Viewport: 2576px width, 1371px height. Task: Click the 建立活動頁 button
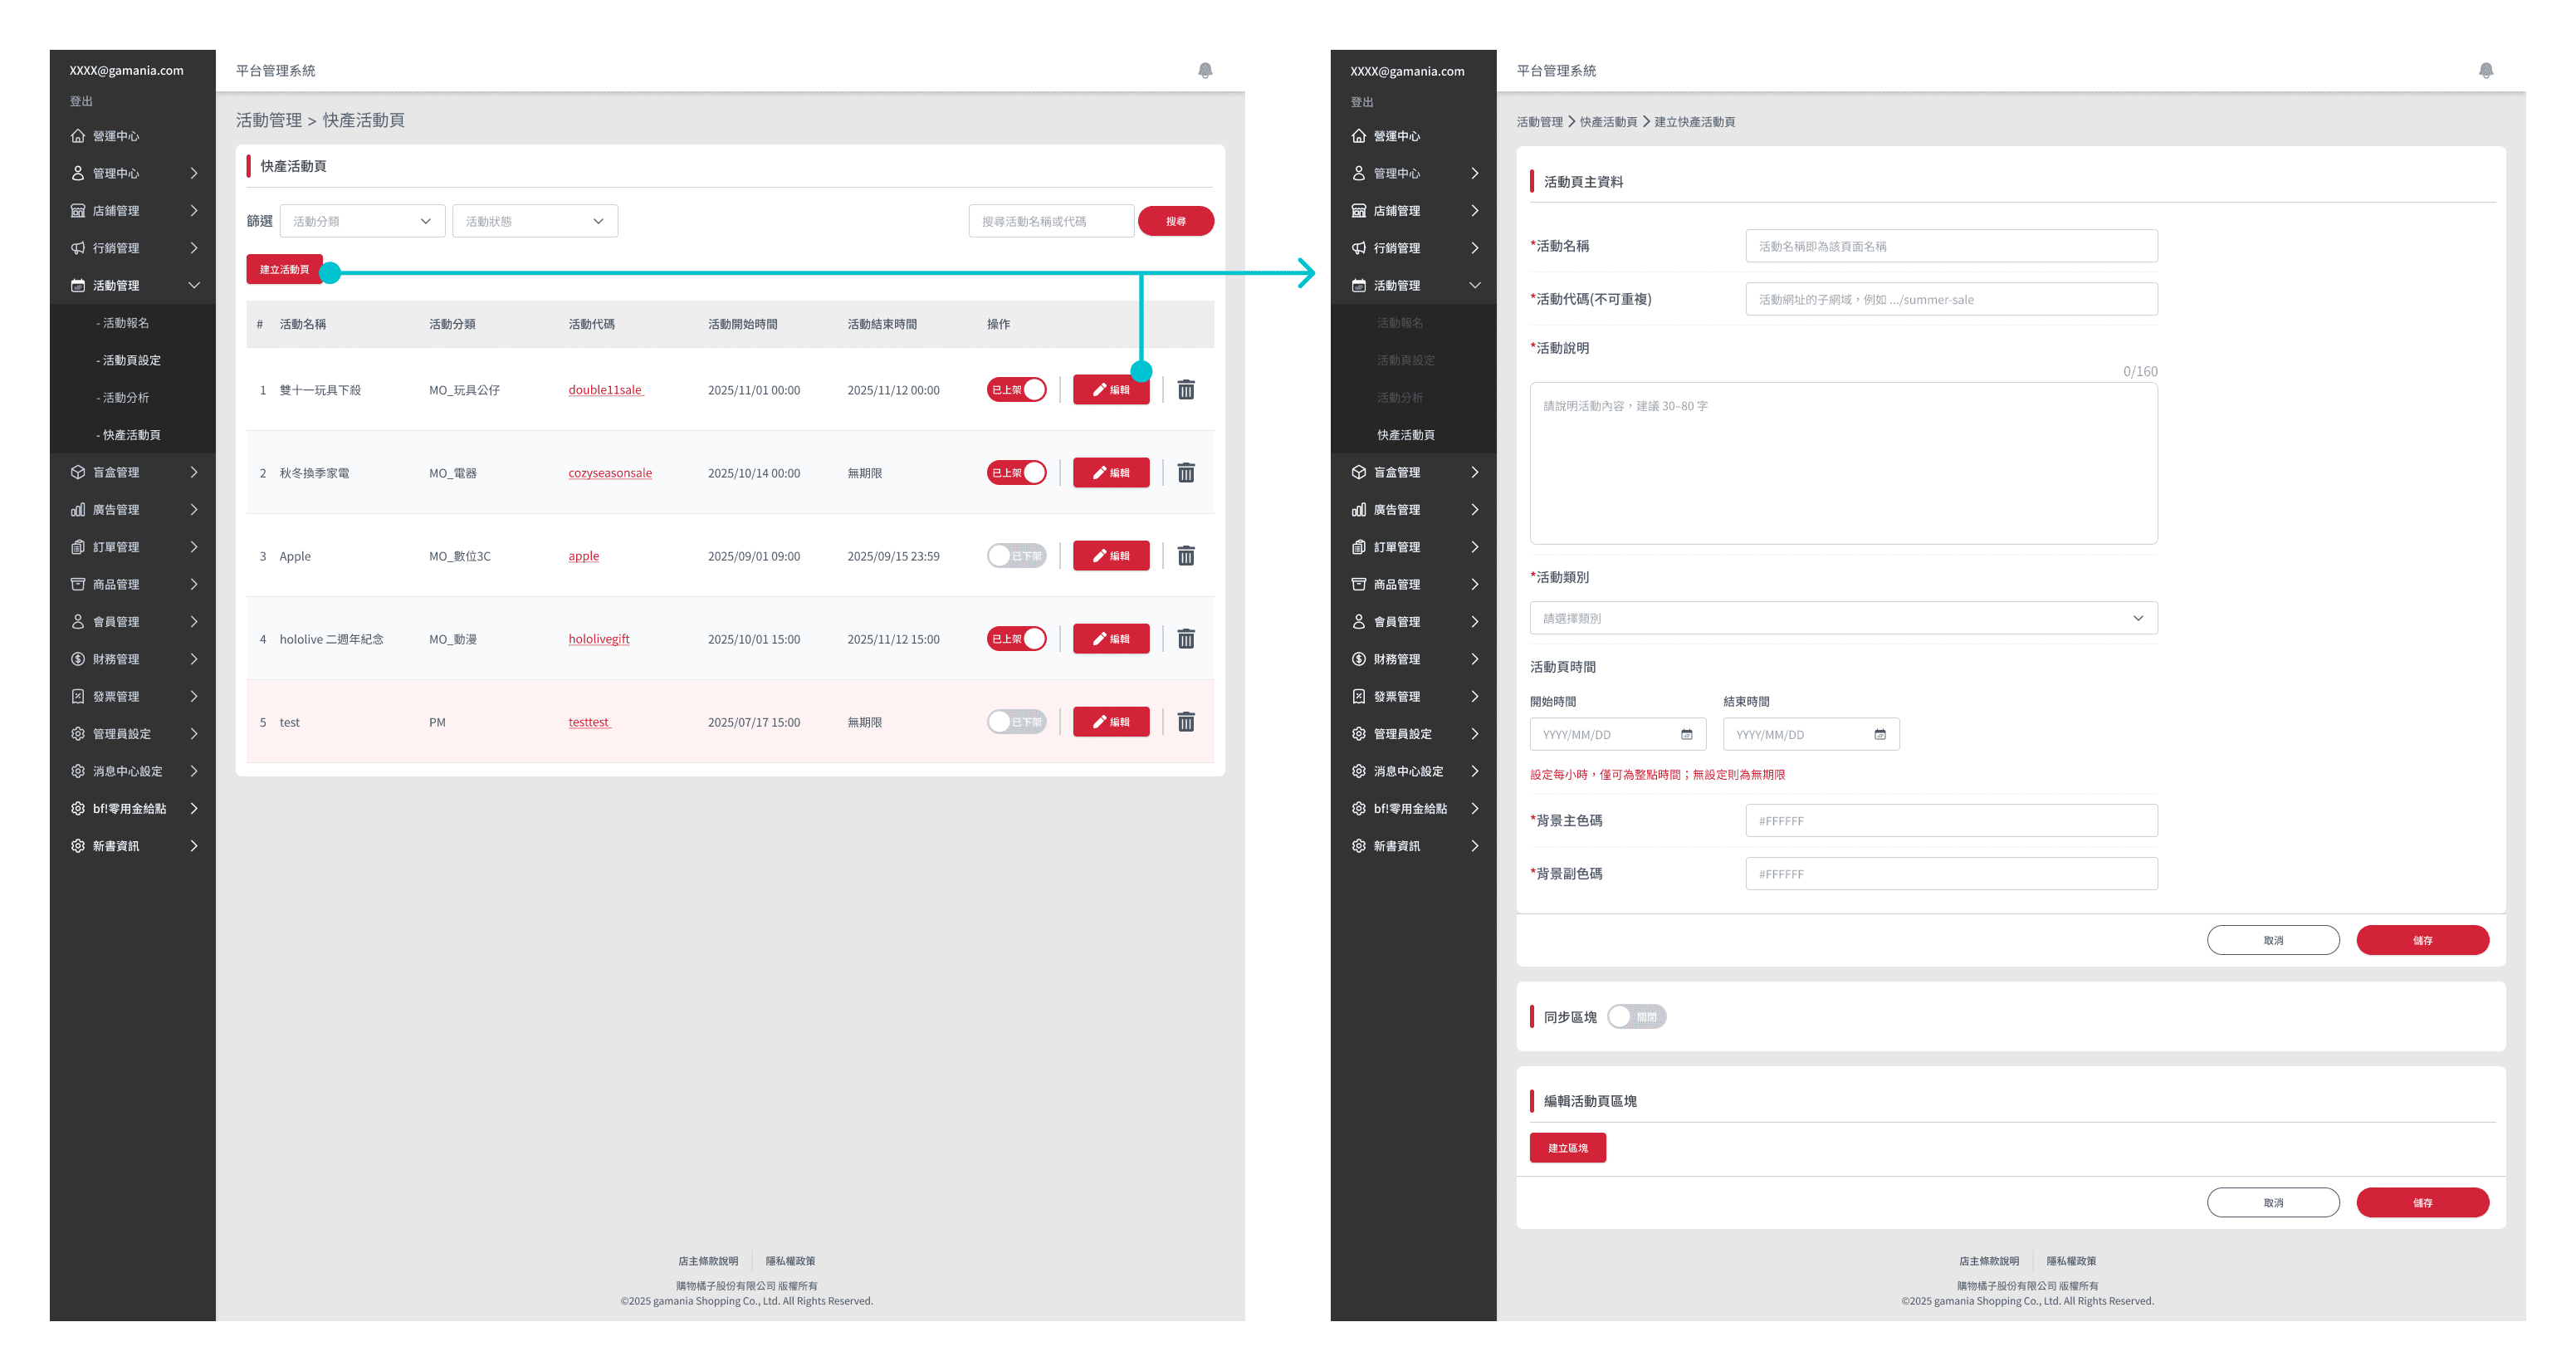284,270
